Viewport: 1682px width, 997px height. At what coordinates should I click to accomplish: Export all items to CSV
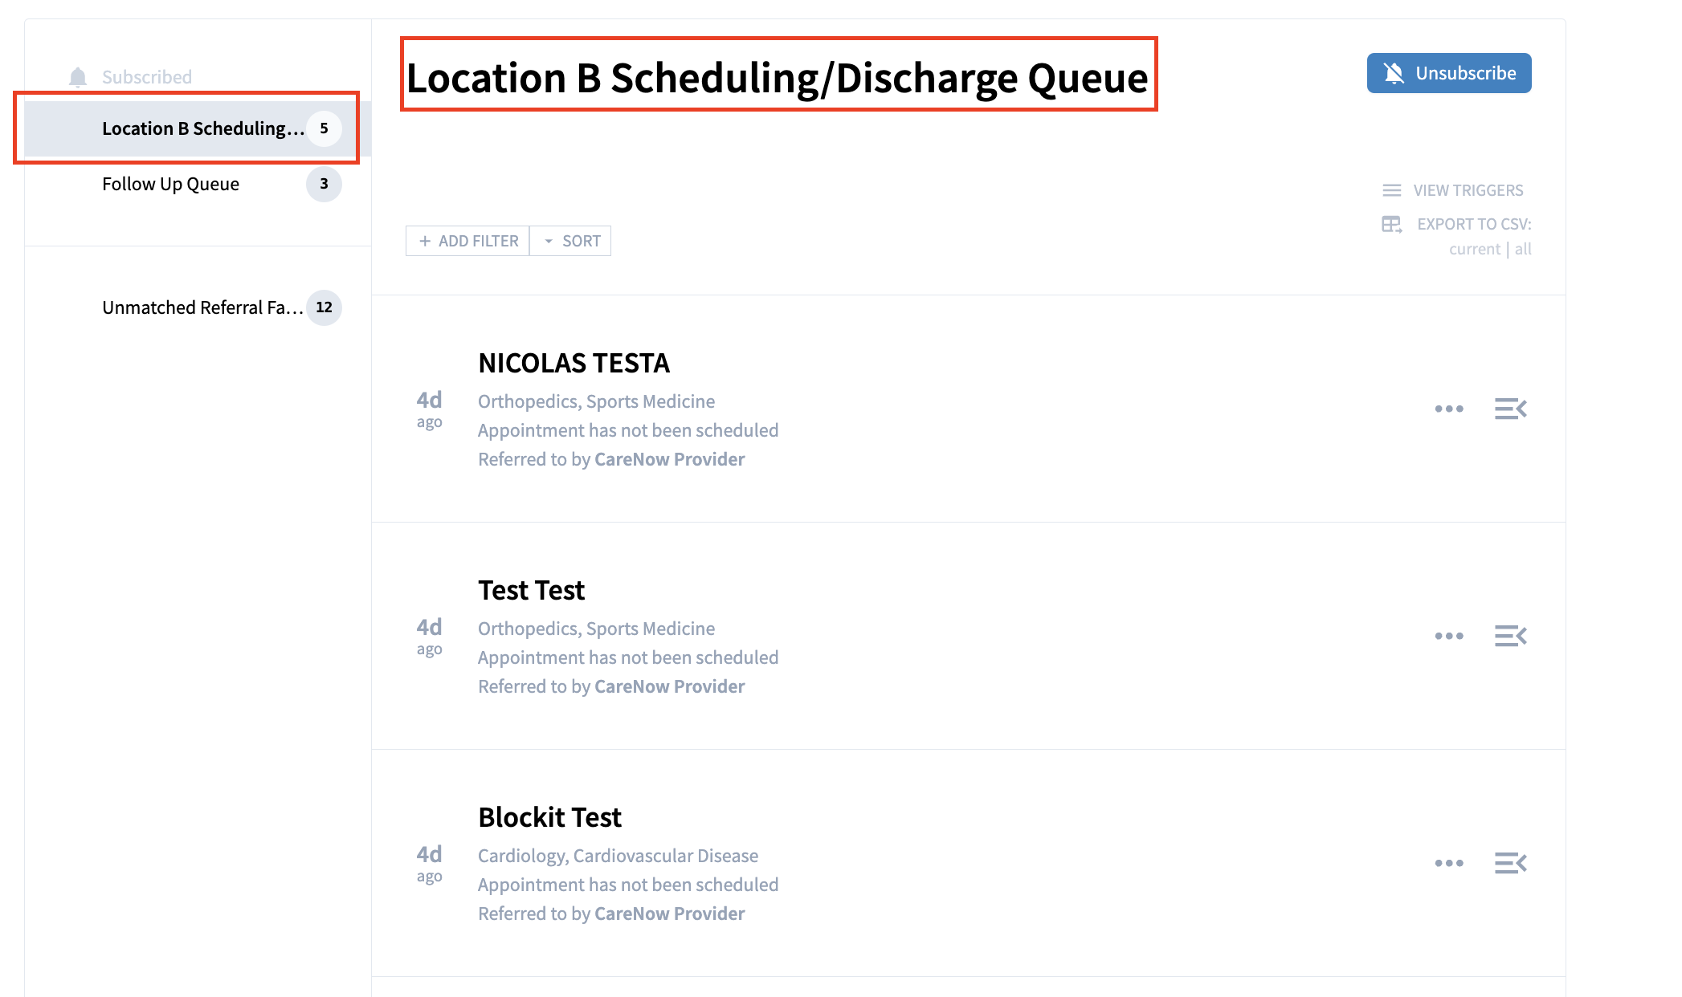1523,249
